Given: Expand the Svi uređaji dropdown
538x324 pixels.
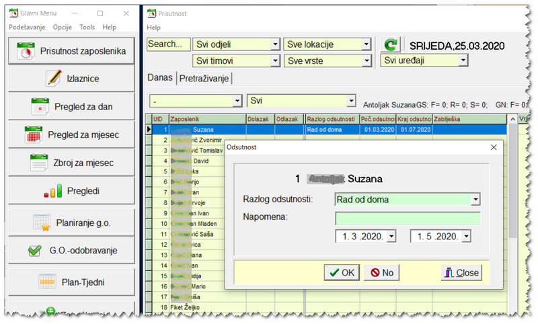Looking at the screenshot, I should click(463, 60).
